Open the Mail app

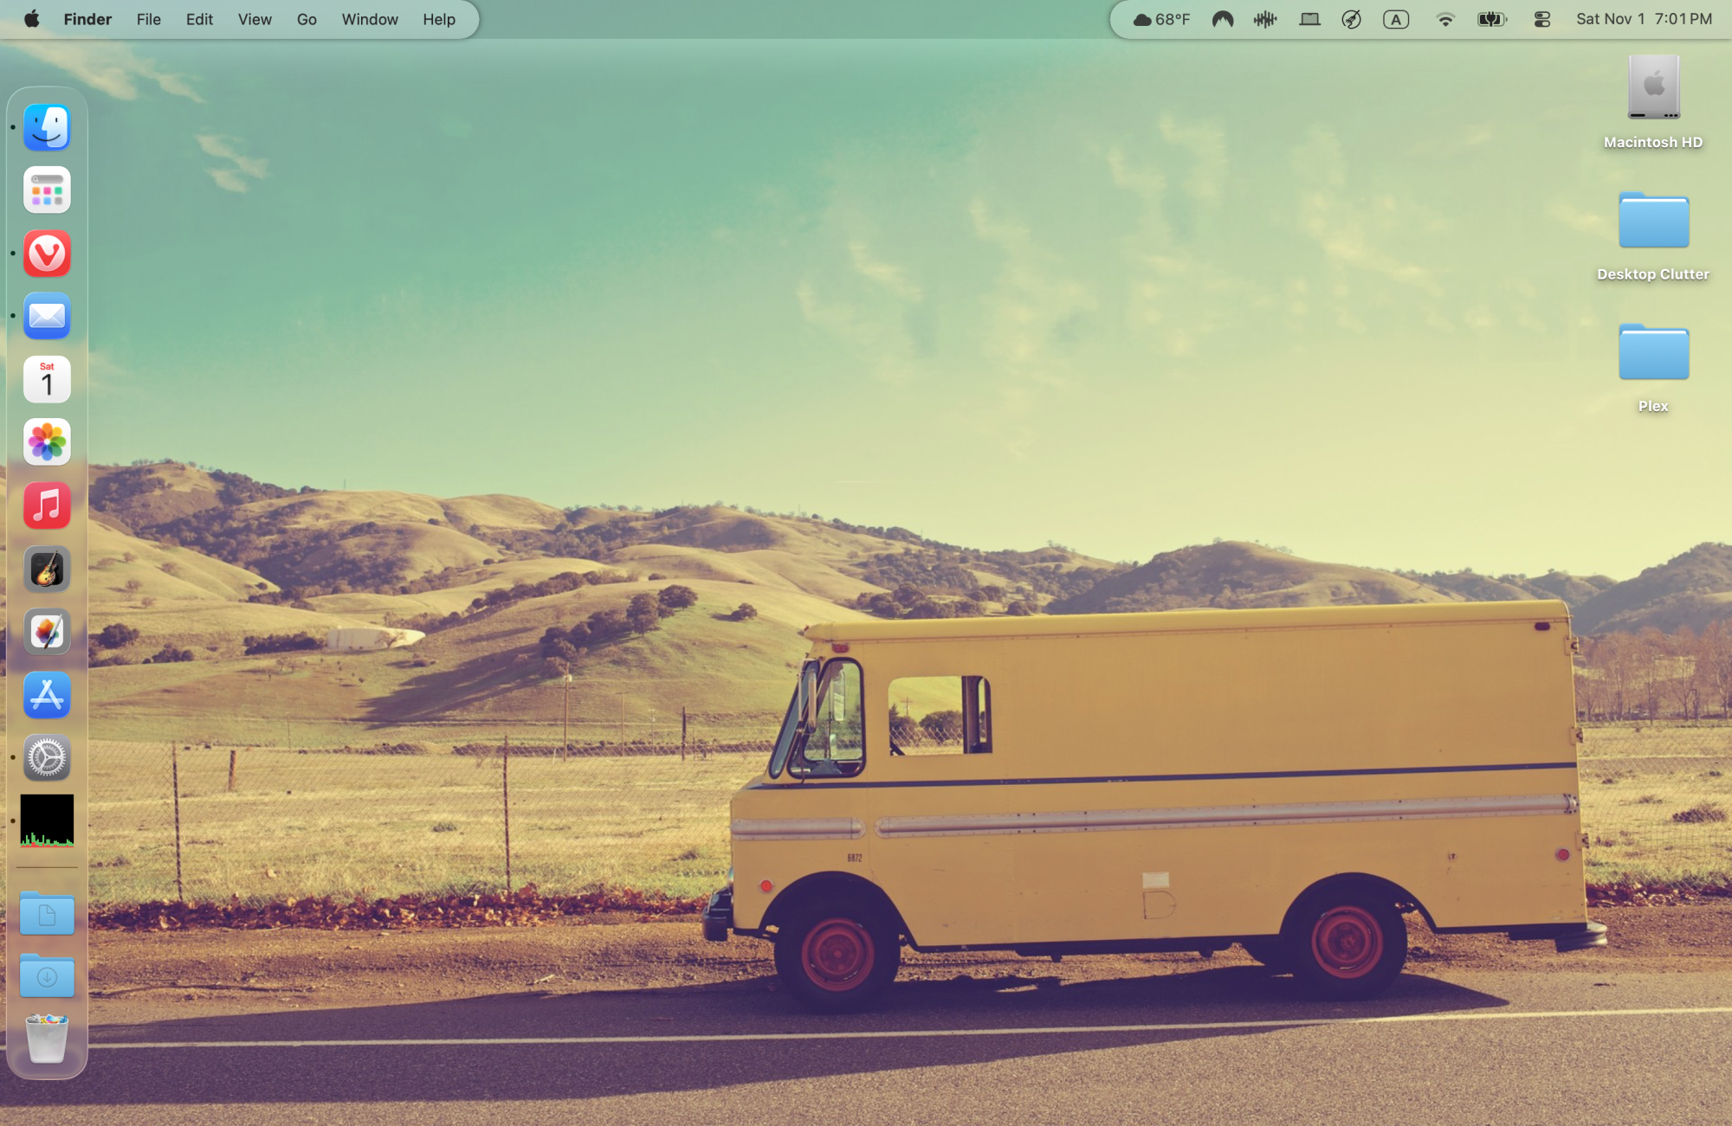coord(47,316)
